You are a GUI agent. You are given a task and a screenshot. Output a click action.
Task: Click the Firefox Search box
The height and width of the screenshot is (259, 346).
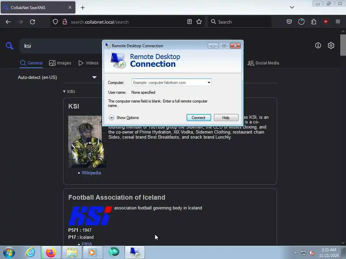240,22
